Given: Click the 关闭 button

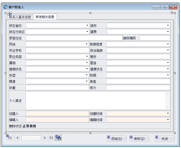Looking at the screenshot, I should 165,138.
